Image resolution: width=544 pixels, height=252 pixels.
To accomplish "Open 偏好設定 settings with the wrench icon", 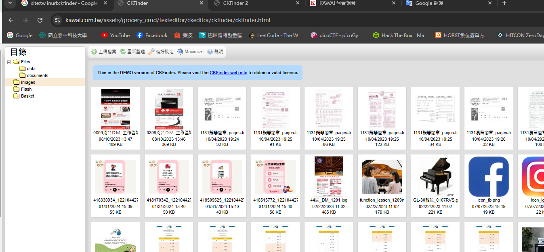I will pos(161,52).
